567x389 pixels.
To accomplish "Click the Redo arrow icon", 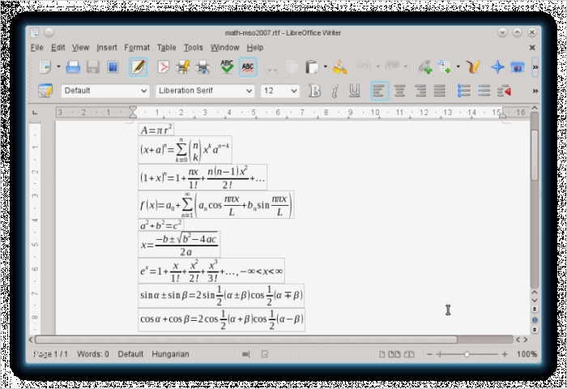I will click(392, 66).
